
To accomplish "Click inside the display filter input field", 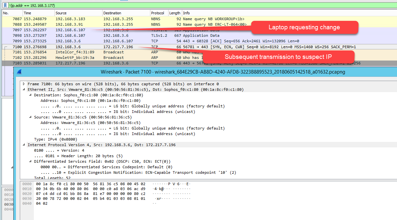I will 98,5.
